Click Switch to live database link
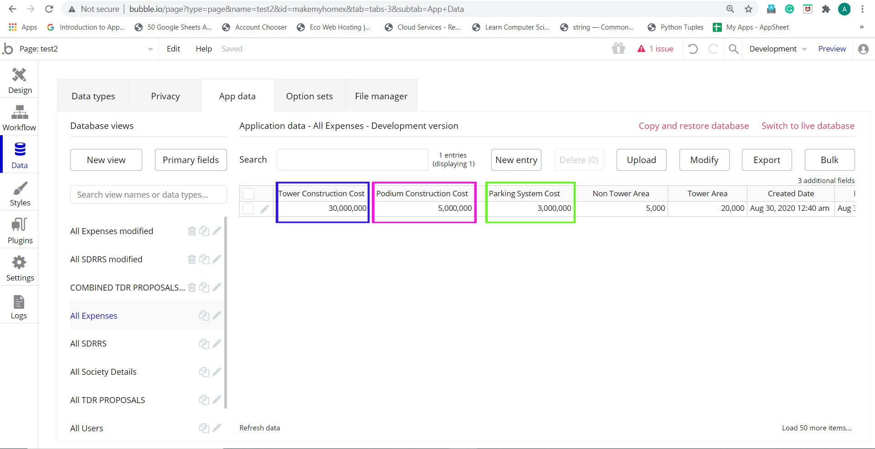The image size is (875, 449). (808, 126)
